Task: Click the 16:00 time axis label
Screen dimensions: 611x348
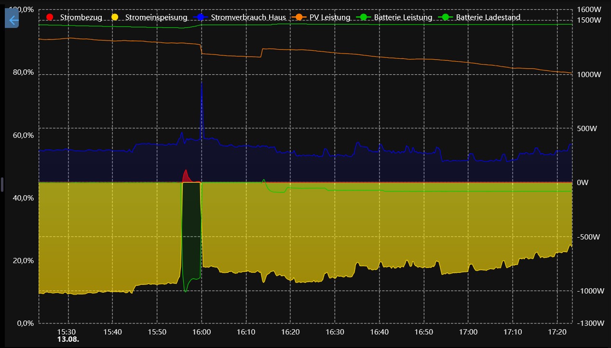Action: click(x=202, y=332)
